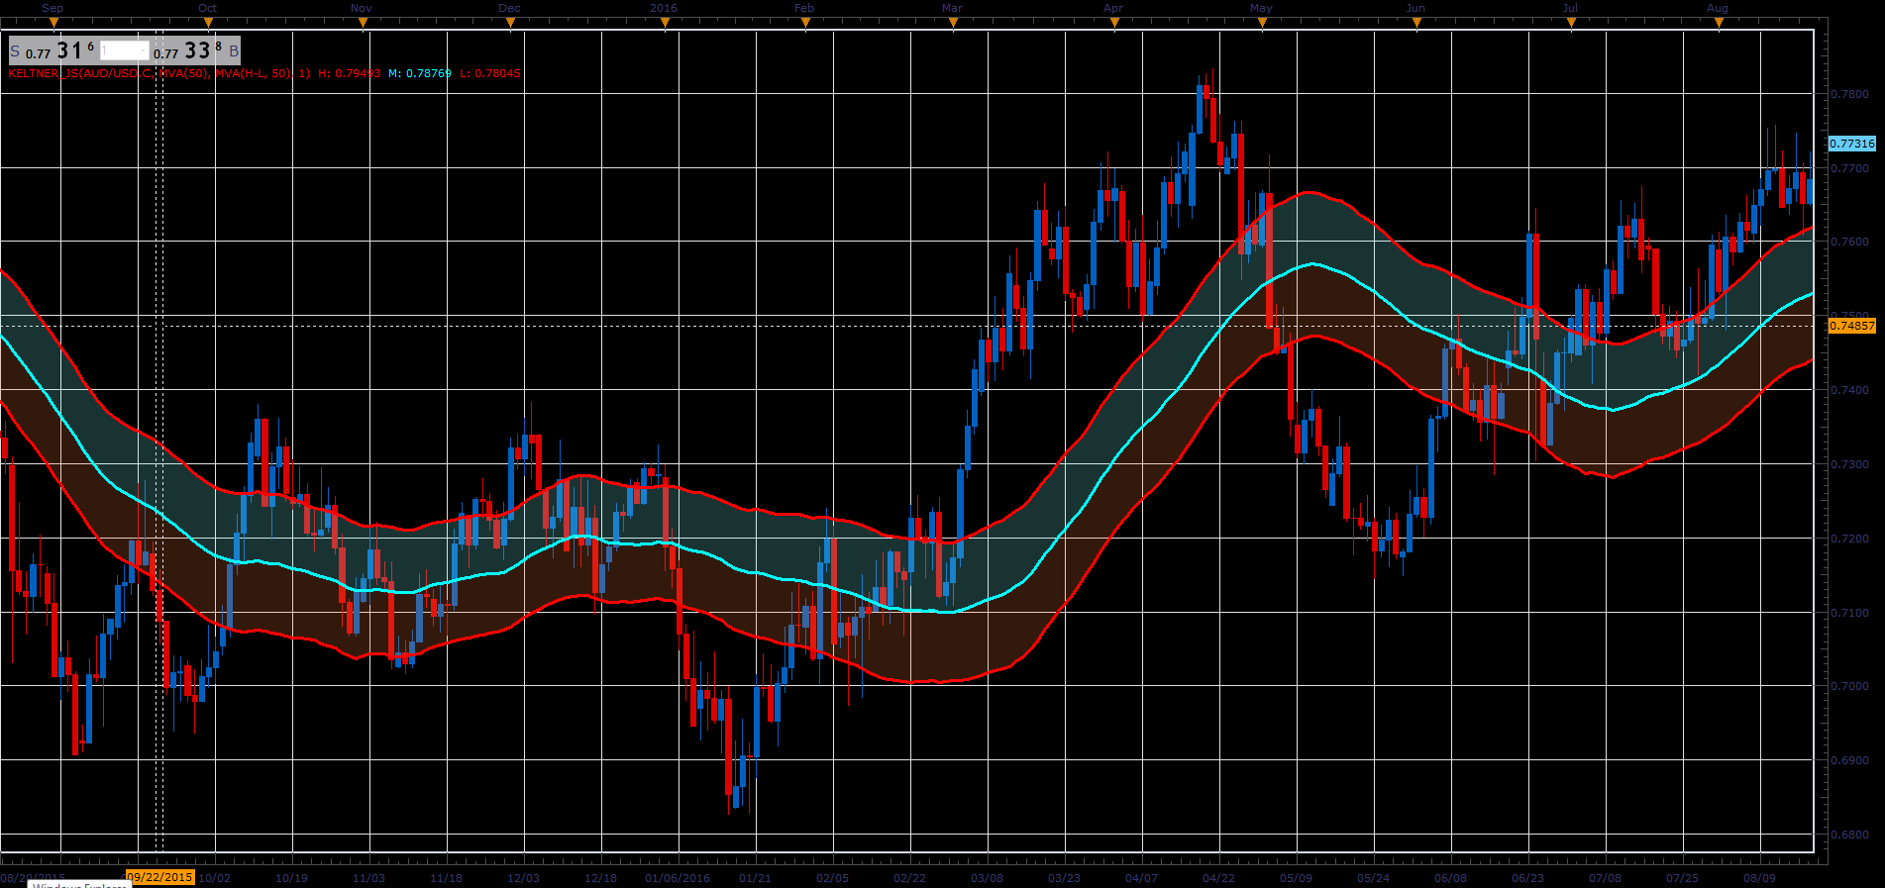Click the 05/09 date axis label
Viewport: 1885px width, 888px height.
coord(1296,878)
